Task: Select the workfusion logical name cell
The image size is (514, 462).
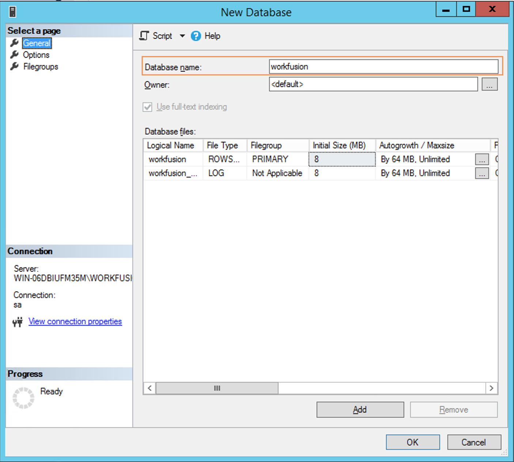Action: [x=173, y=159]
